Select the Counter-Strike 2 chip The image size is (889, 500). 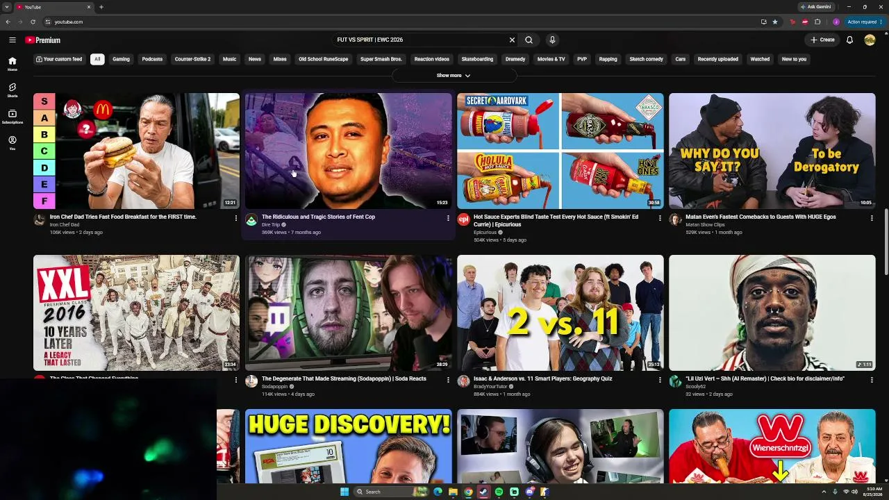192,59
